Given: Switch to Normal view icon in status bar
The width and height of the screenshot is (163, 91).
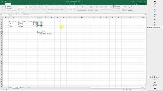Looking at the screenshot, I should pyautogui.click(x=124, y=90).
